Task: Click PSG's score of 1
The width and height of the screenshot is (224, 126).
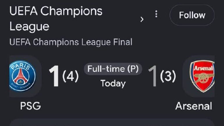Action: pos(54,76)
